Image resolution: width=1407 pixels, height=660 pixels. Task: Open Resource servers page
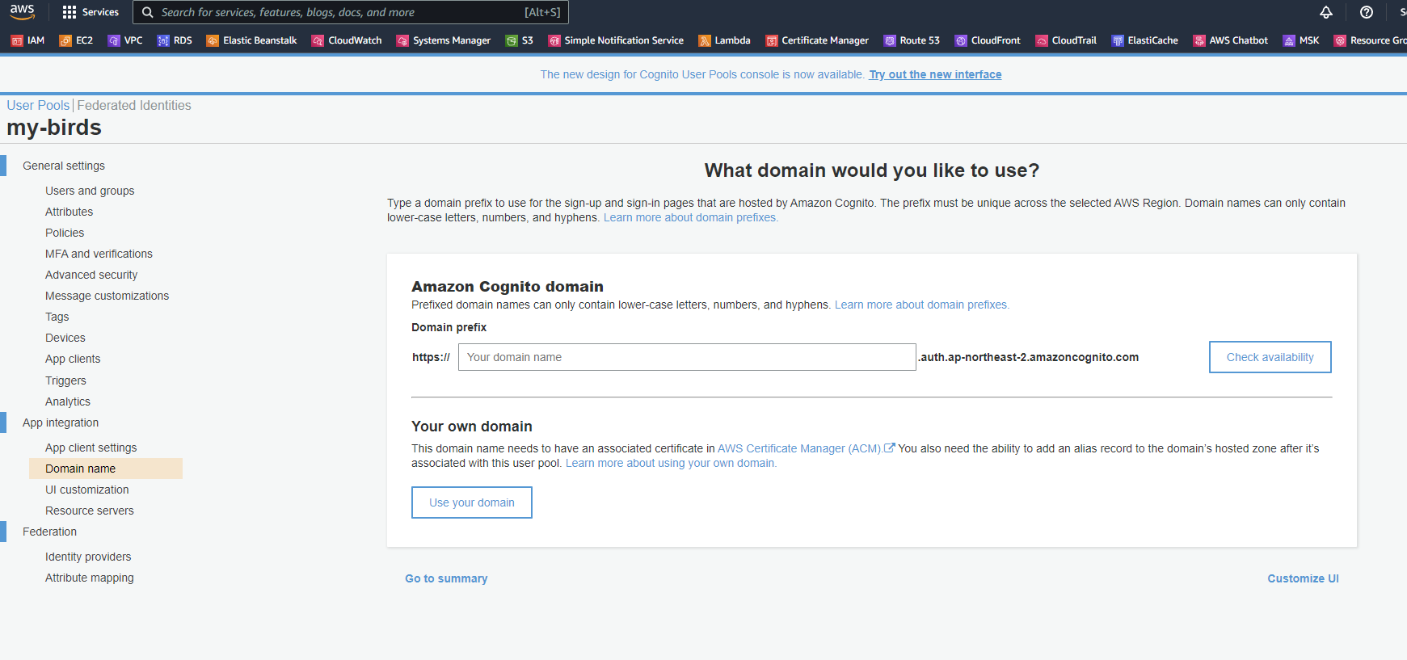coord(90,511)
